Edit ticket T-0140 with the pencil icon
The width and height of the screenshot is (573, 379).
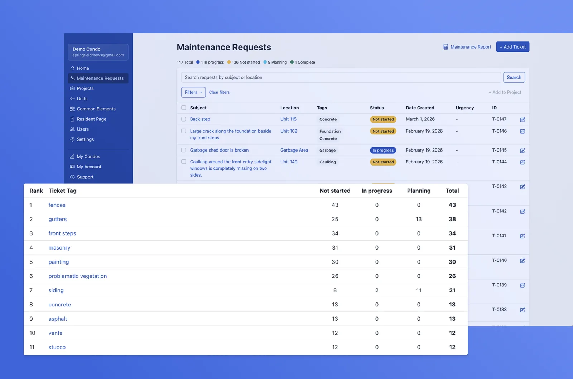click(523, 261)
